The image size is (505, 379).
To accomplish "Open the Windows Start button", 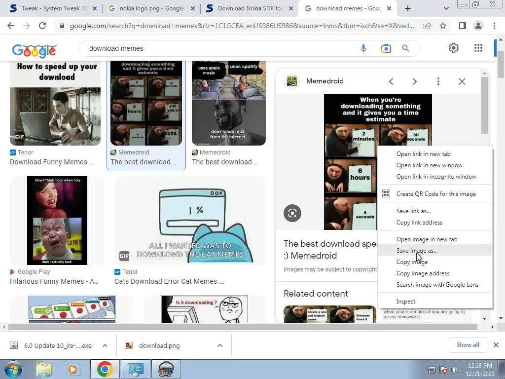I will [13, 369].
